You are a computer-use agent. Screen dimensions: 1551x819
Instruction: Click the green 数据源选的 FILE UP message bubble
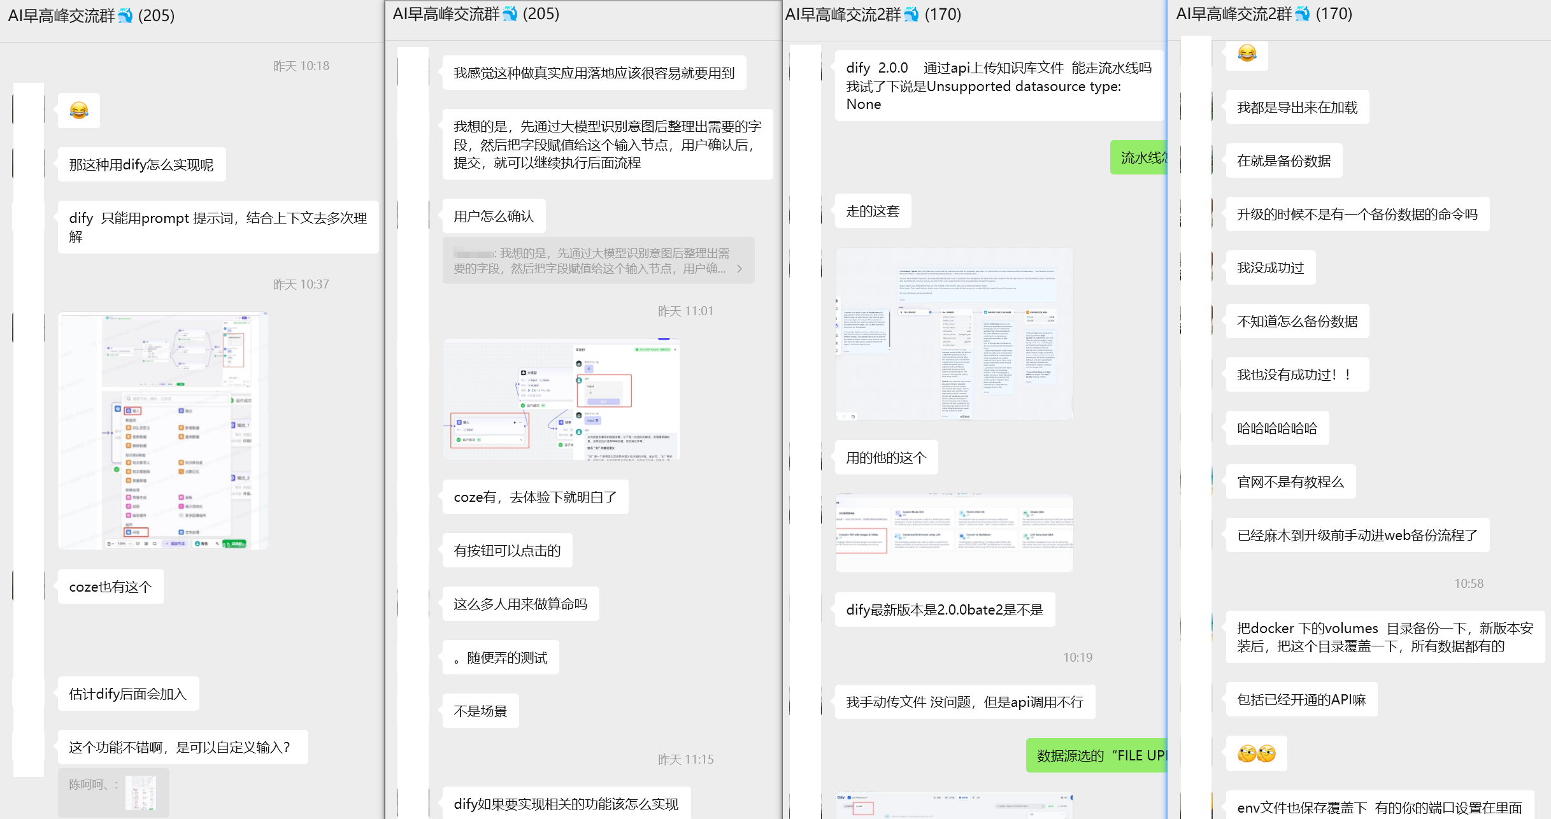(1097, 755)
